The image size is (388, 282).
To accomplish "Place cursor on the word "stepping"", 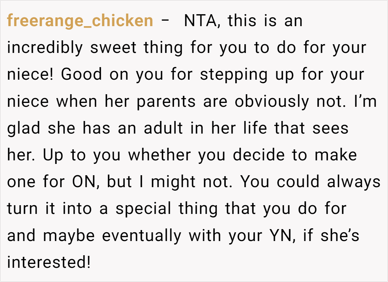I will click(x=233, y=75).
